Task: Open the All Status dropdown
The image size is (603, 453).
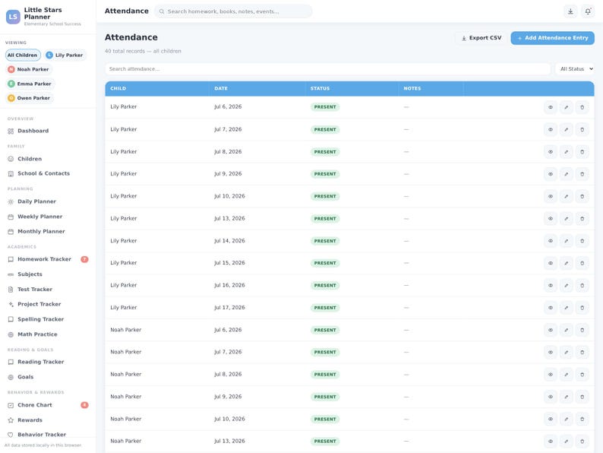Action: tap(575, 69)
